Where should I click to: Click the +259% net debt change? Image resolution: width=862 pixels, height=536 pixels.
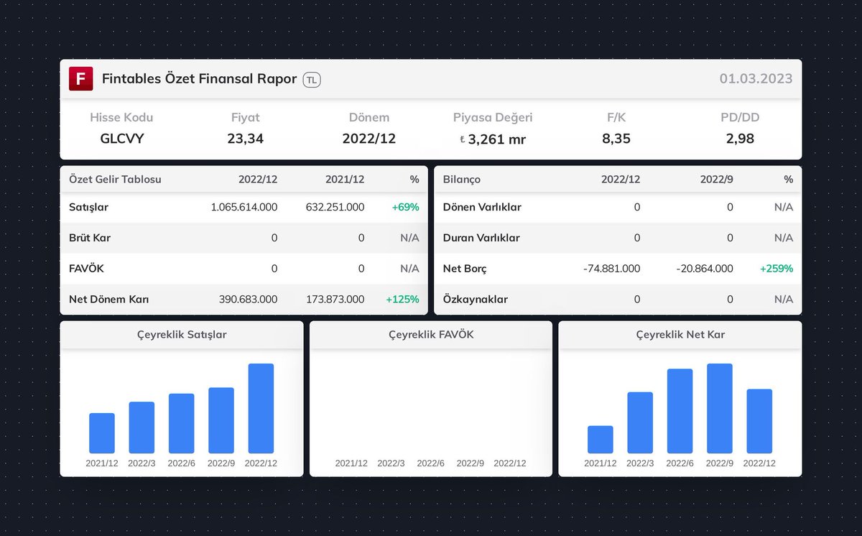(777, 269)
